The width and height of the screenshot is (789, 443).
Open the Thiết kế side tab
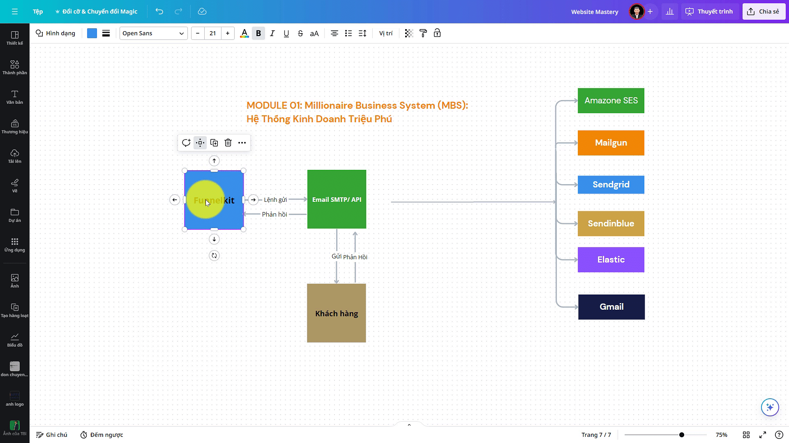click(x=15, y=38)
